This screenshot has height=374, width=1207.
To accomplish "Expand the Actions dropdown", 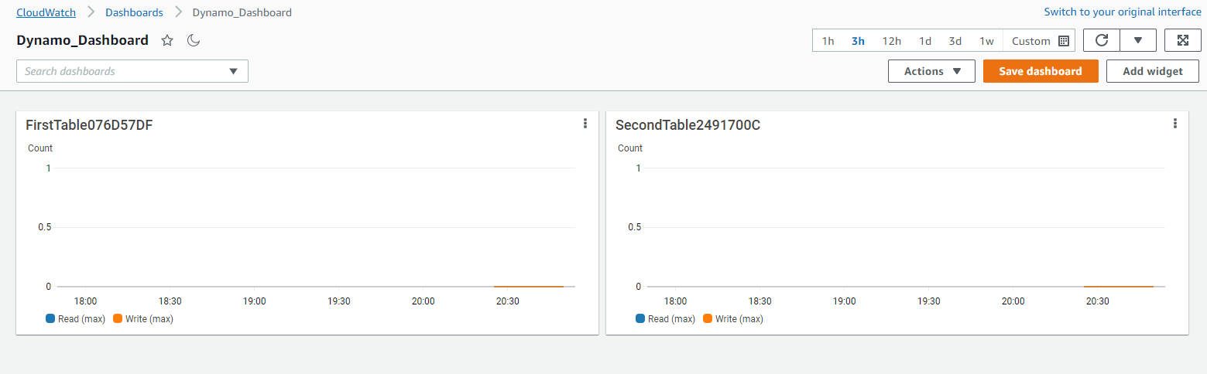I will pyautogui.click(x=931, y=71).
